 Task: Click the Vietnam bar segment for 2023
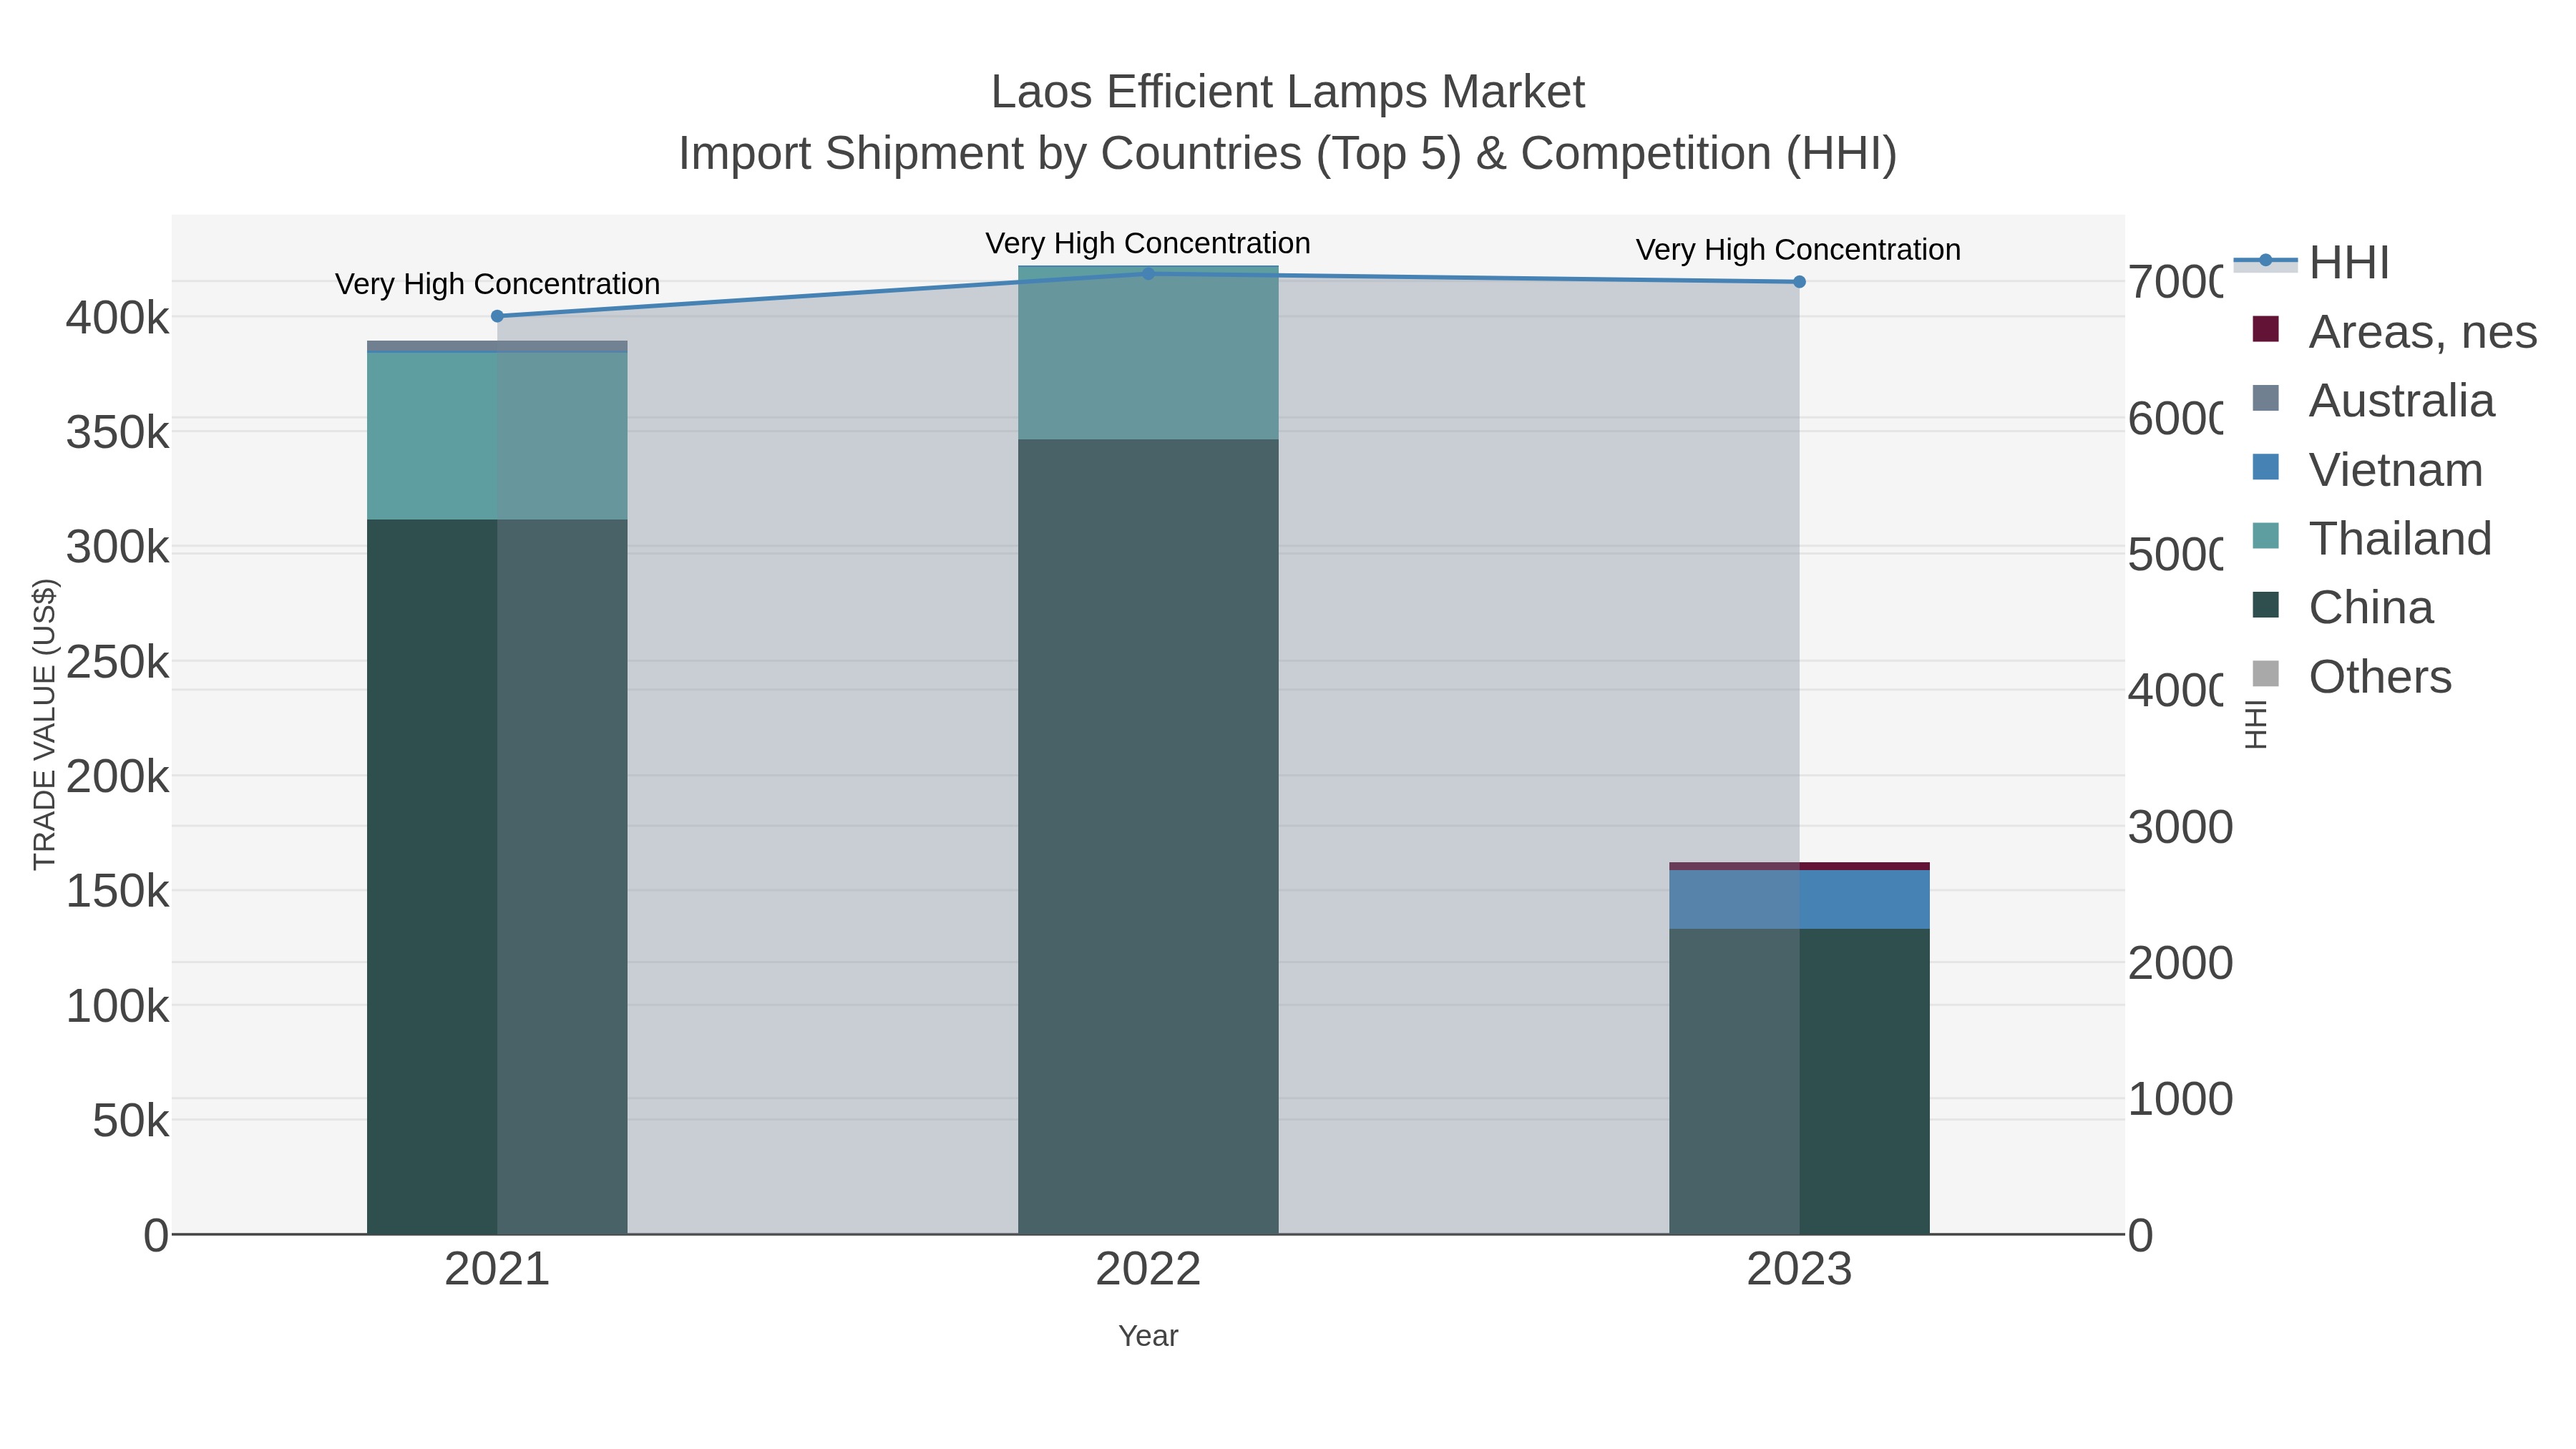click(1799, 899)
